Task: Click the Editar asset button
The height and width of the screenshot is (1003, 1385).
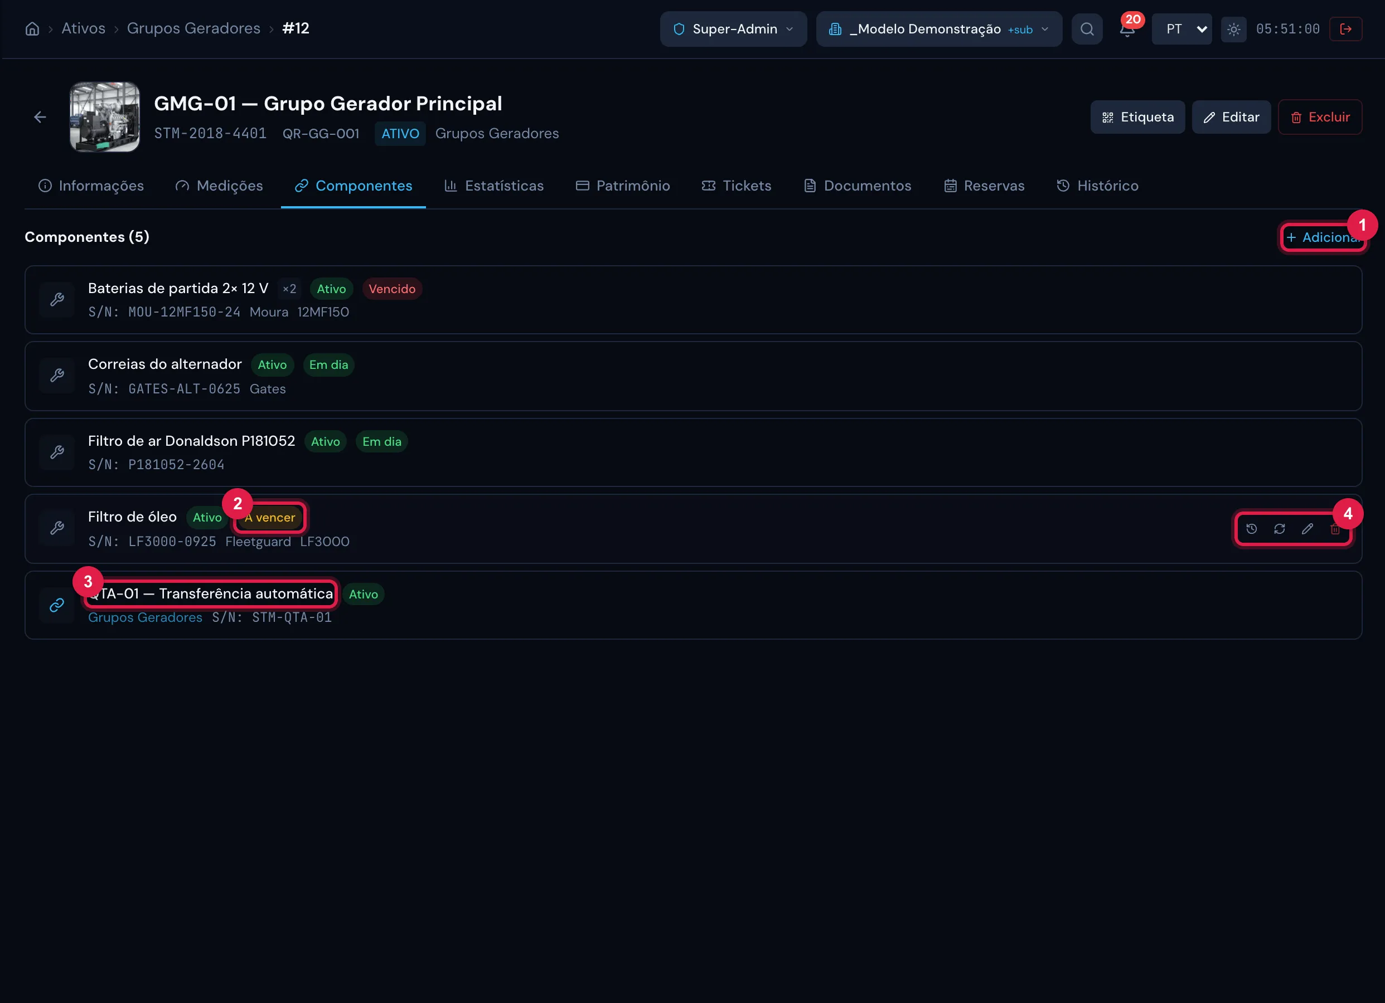Action: (1231, 117)
